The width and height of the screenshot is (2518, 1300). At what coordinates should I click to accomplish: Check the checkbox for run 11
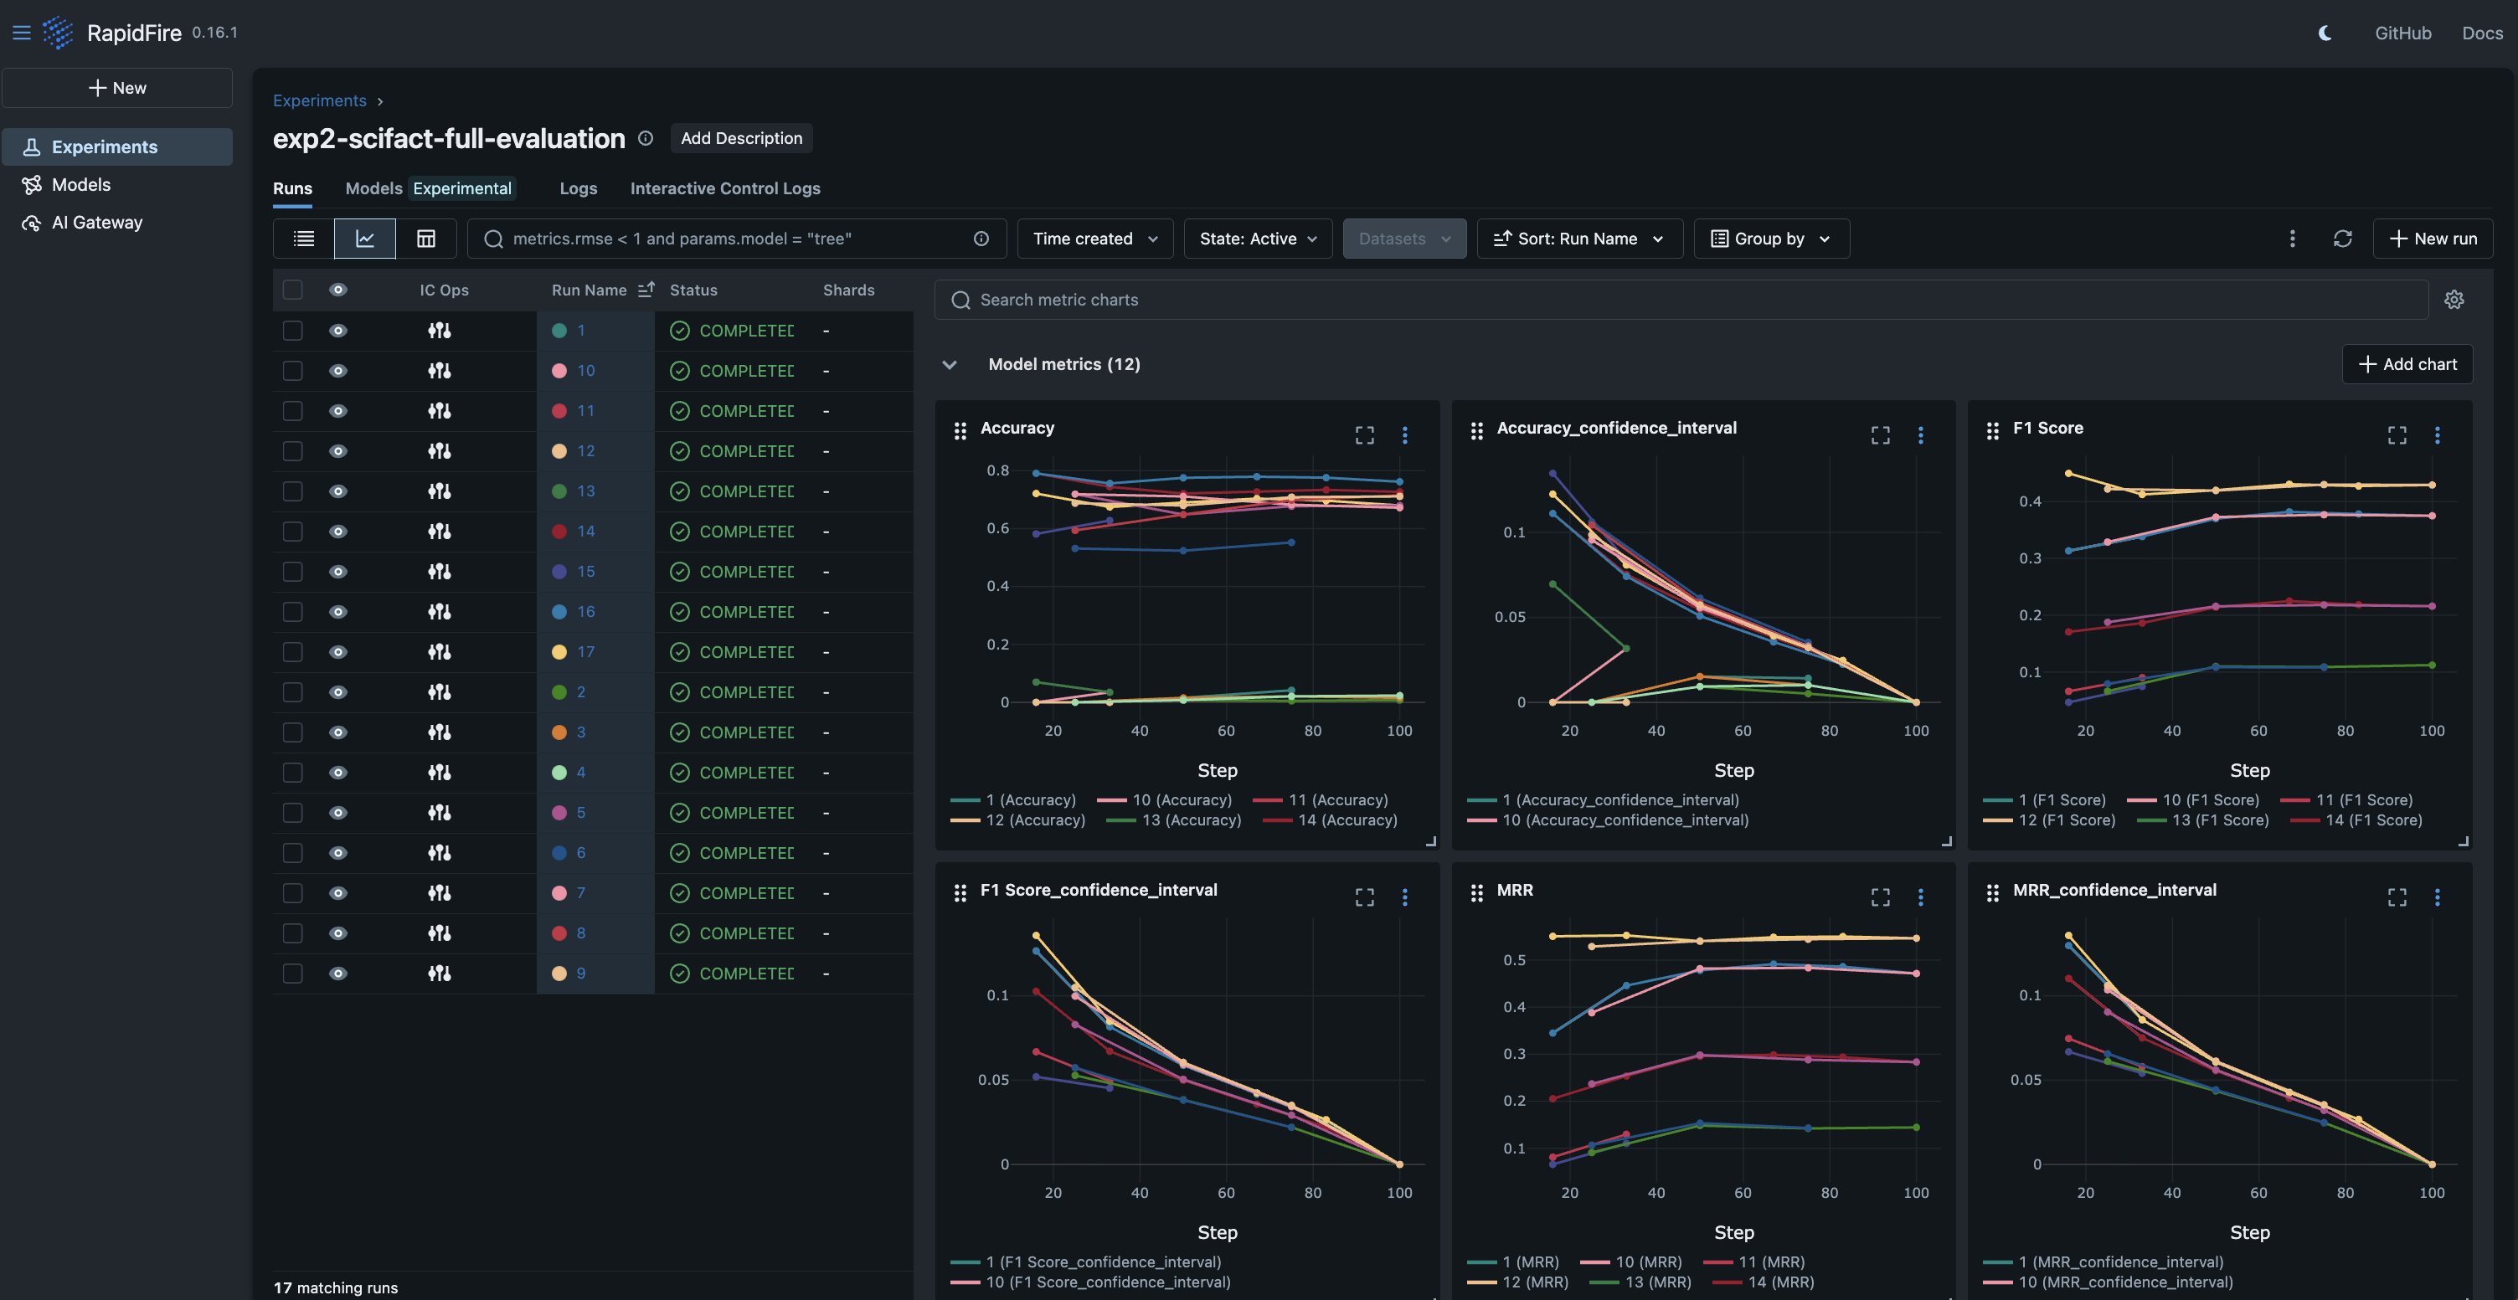tap(292, 410)
